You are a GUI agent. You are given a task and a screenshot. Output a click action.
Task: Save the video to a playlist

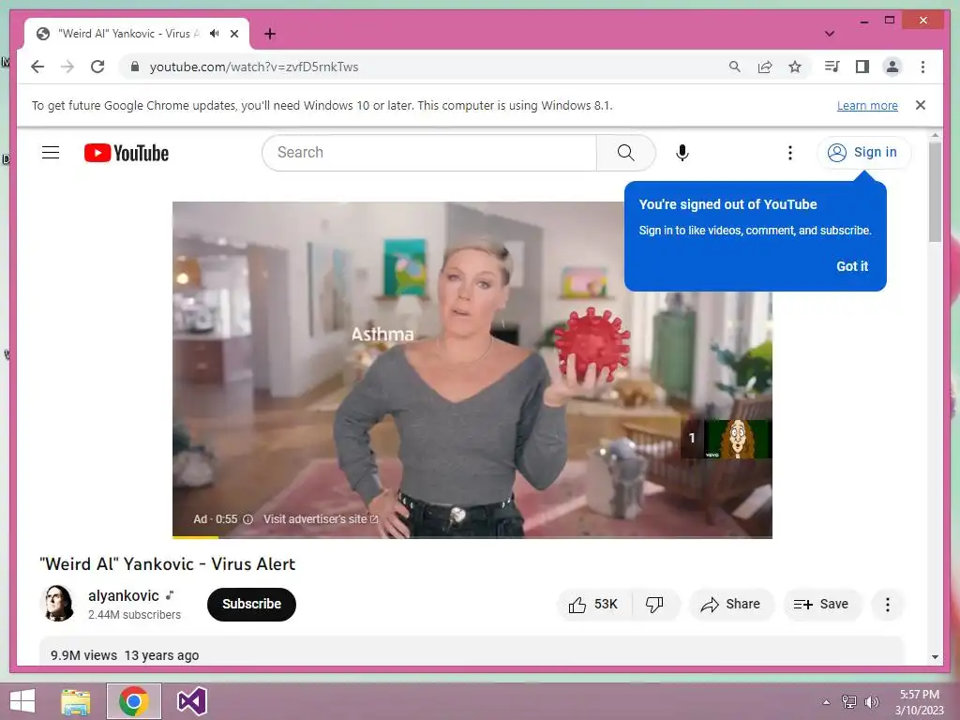pyautogui.click(x=821, y=605)
